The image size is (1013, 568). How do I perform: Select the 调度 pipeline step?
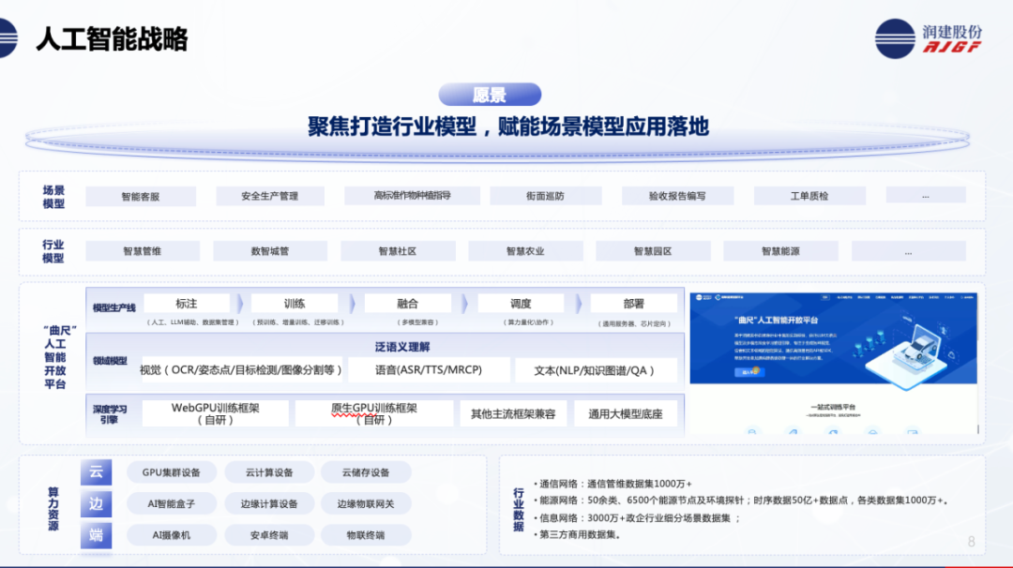521,304
